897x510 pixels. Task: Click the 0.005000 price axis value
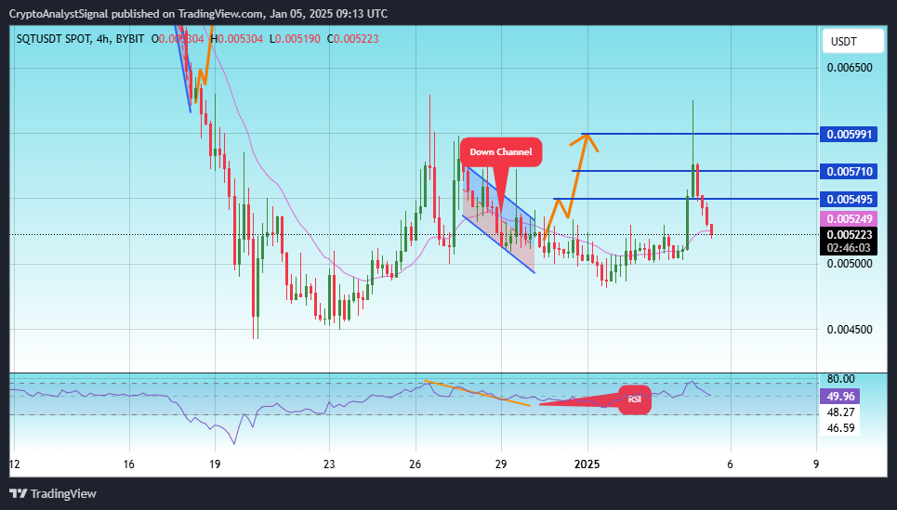[850, 264]
